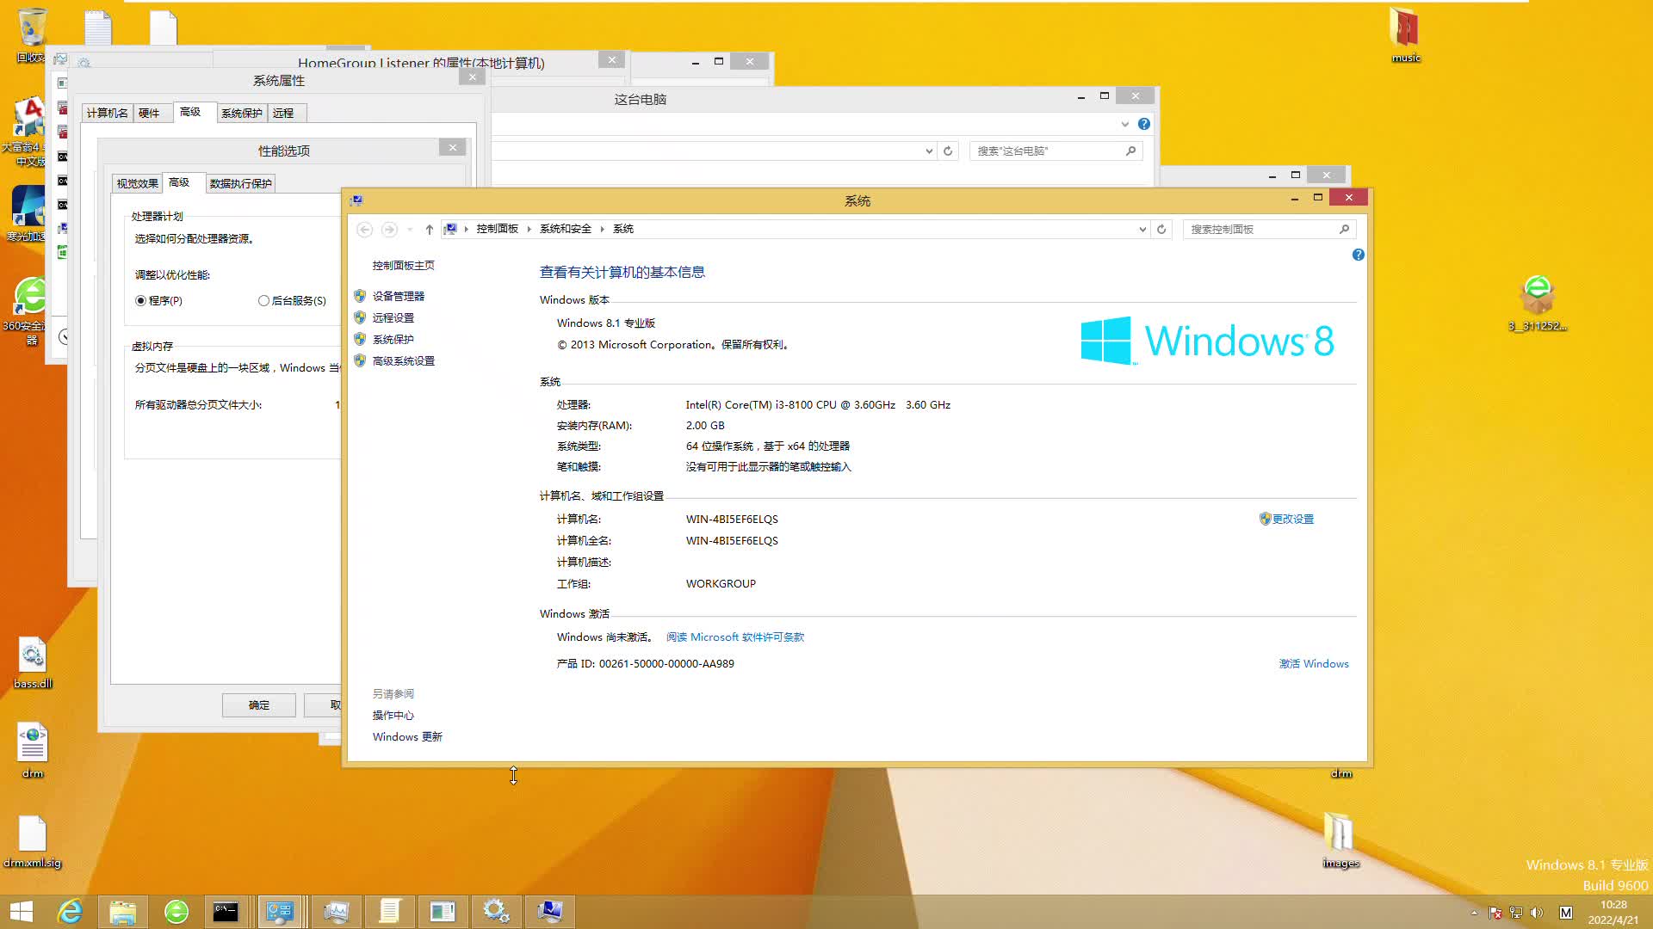
Task: Expand the 这台电脑 ribbon chevron
Action: (x=1124, y=124)
